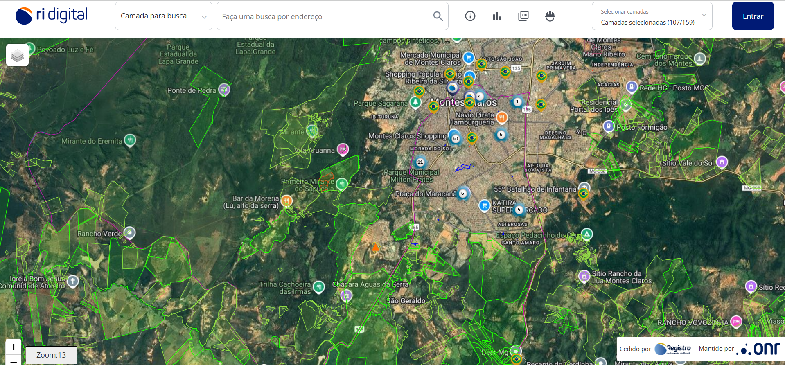Open the Registro de Imóveis logo link

click(x=673, y=349)
